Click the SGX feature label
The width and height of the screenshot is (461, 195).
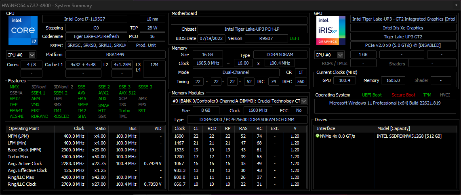click(x=102, y=116)
